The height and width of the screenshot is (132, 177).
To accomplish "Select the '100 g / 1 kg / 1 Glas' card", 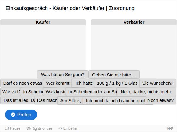I will (117, 83).
